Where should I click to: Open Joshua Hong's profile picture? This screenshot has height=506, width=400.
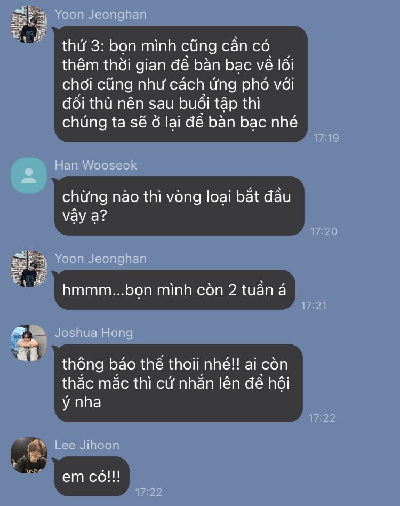[29, 343]
